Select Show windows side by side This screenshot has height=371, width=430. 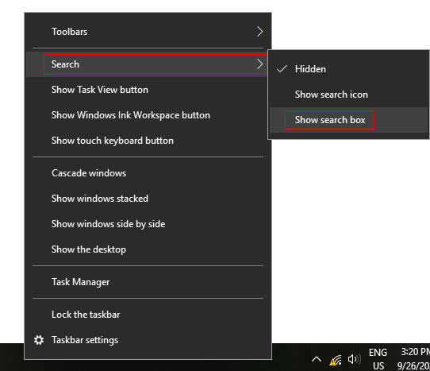[x=148, y=224]
